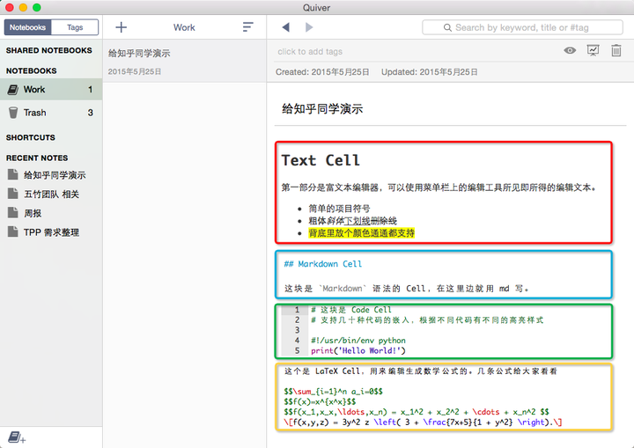Click the Work notebook book icon
Viewport: 634px width, 448px height.
coord(13,90)
